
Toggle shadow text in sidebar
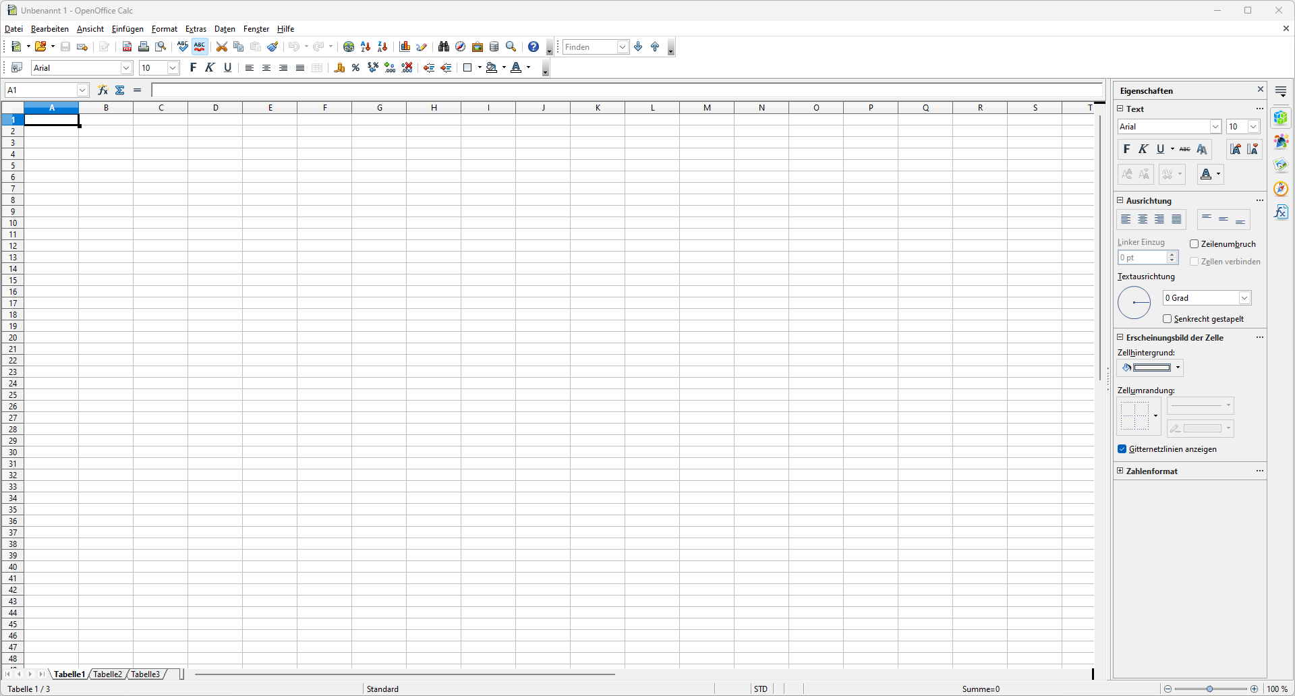click(x=1202, y=149)
